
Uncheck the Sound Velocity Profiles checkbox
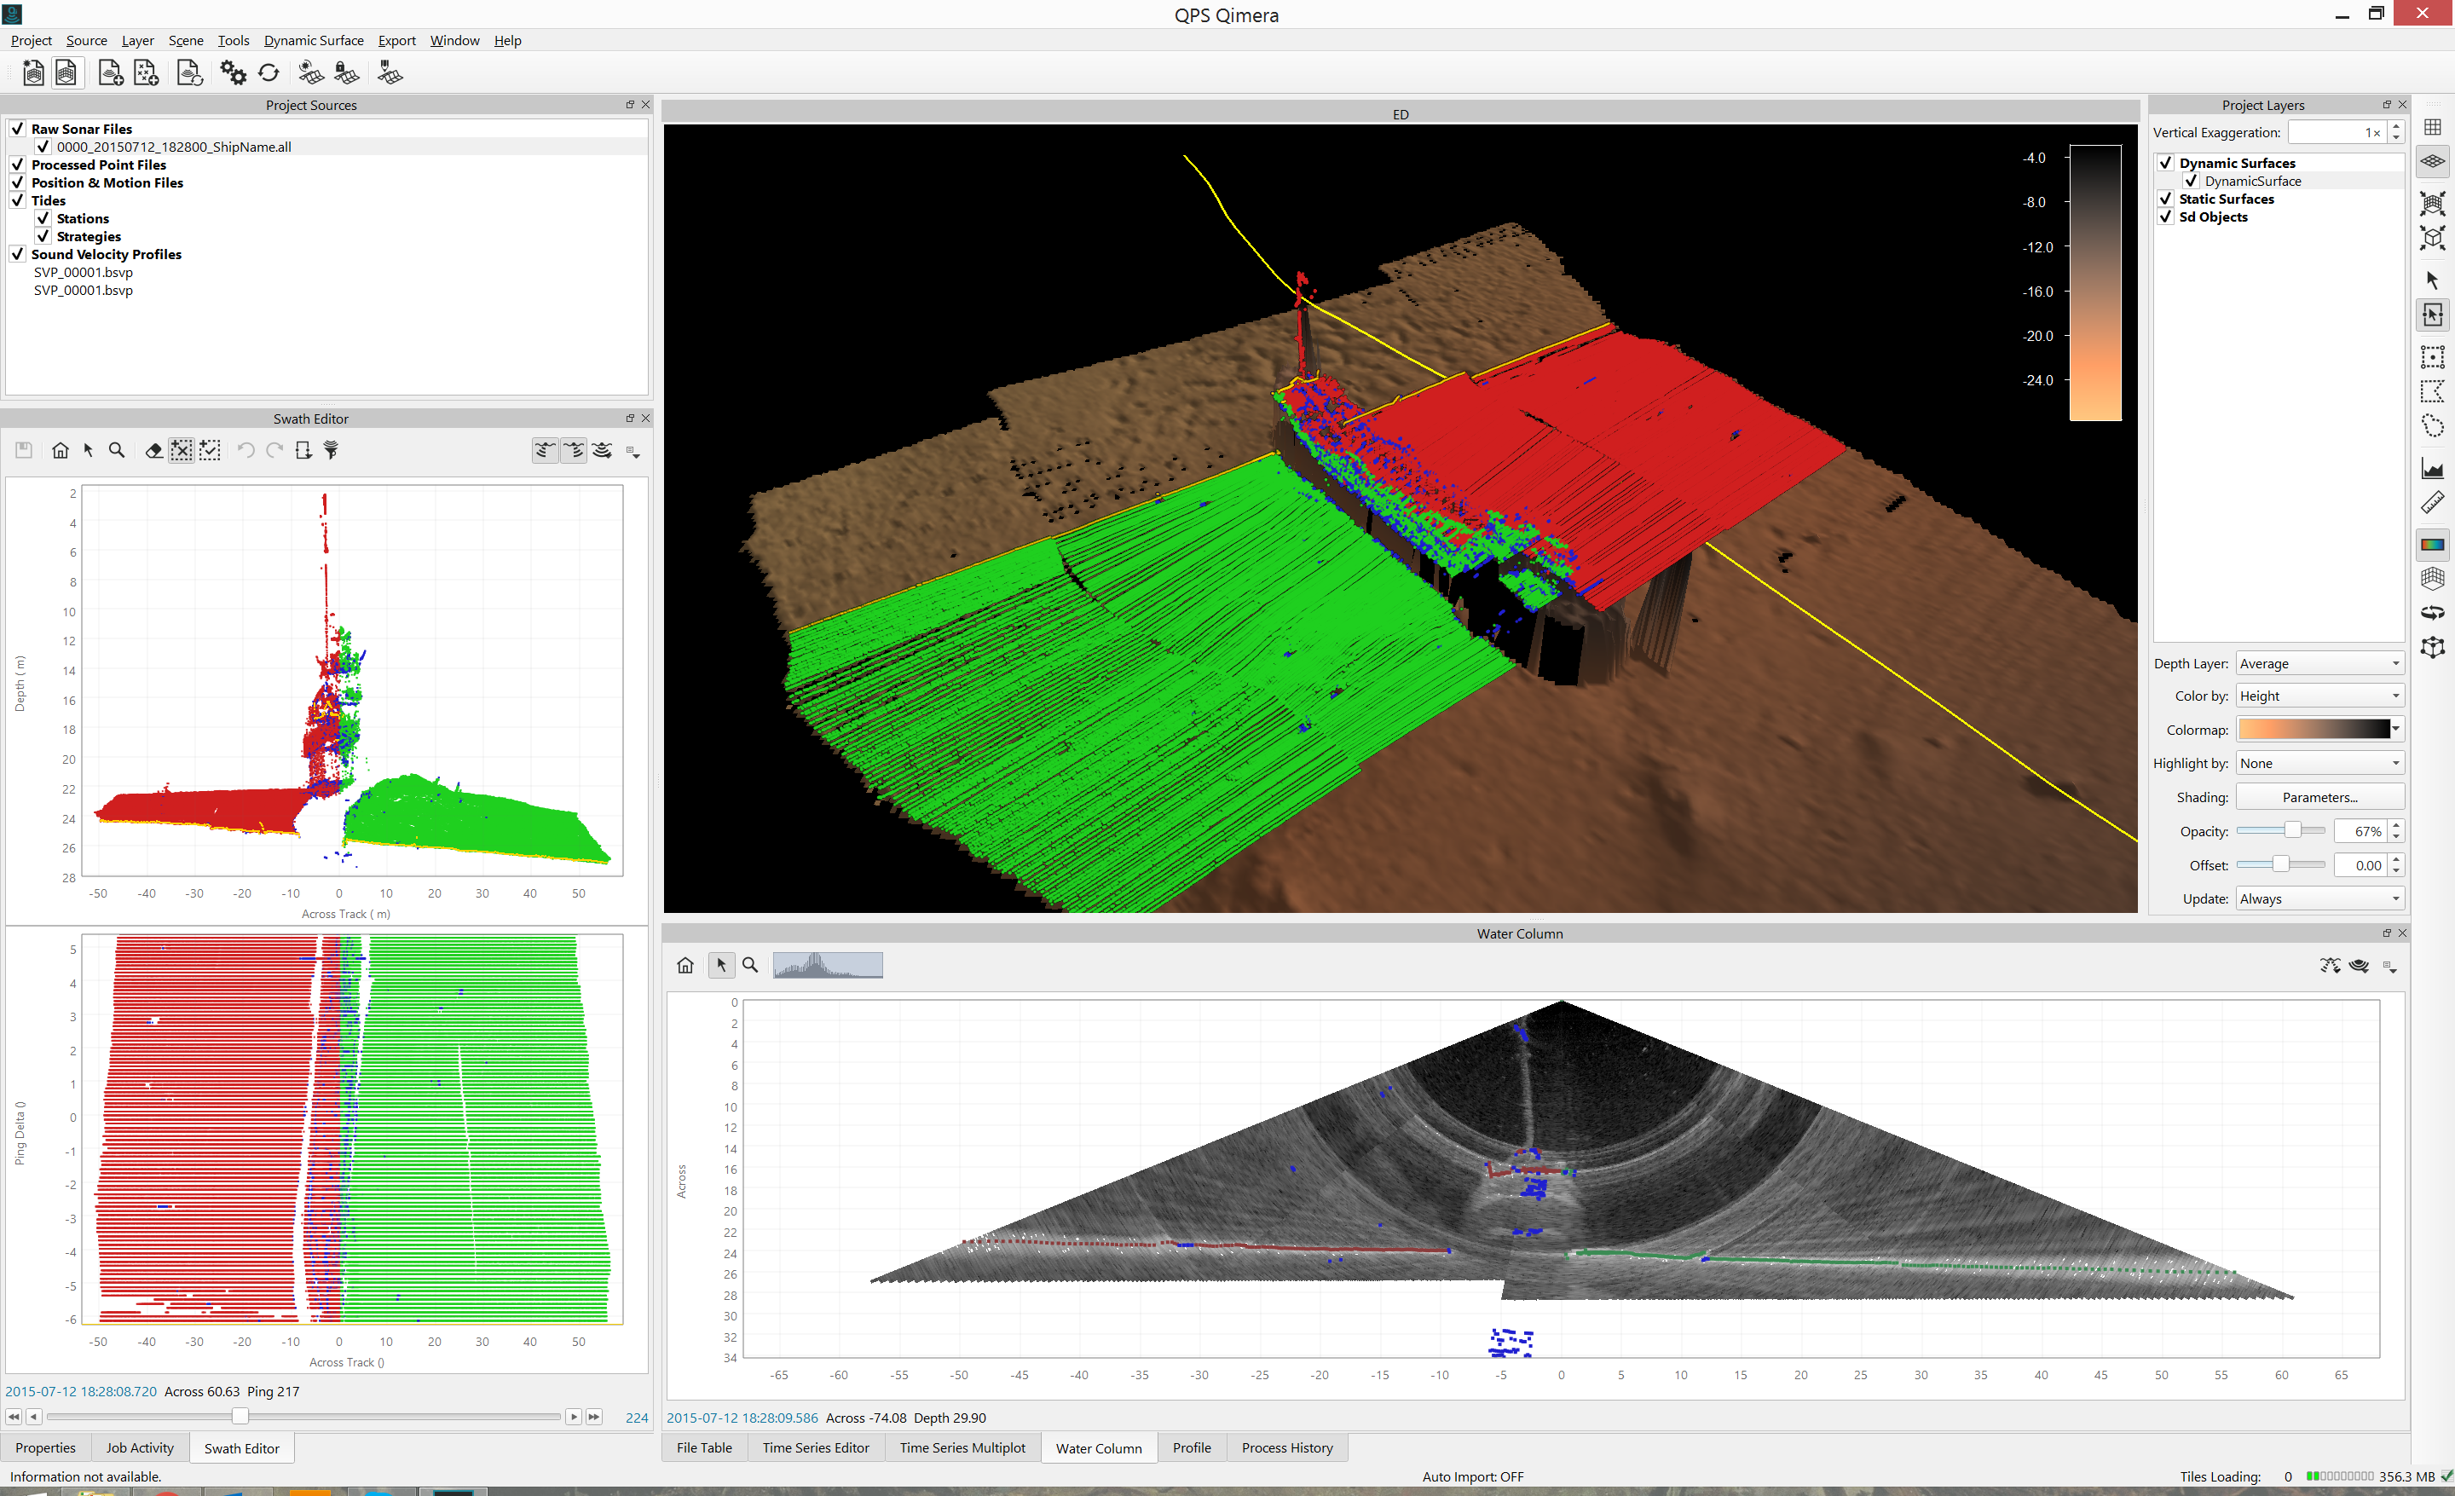[18, 254]
